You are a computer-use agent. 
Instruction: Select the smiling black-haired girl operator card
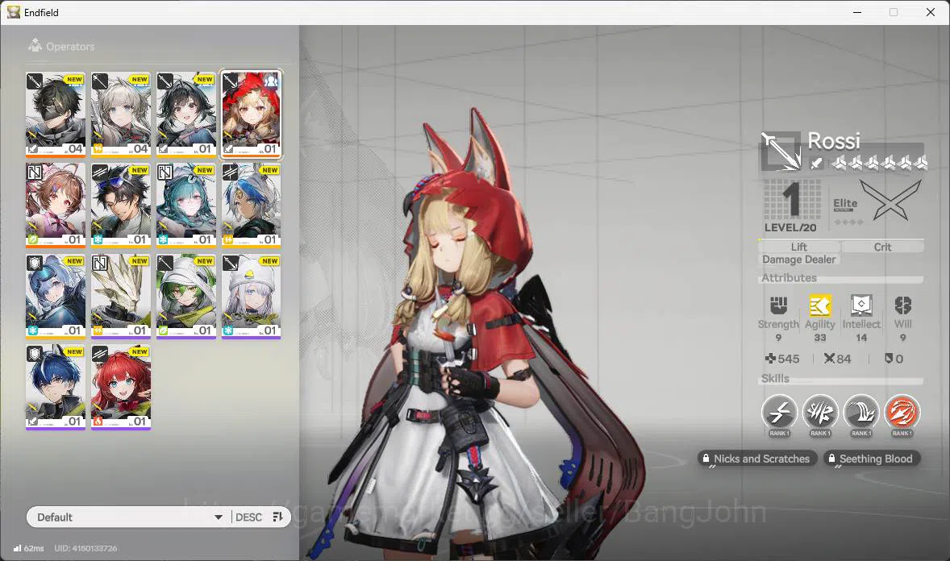(186, 114)
